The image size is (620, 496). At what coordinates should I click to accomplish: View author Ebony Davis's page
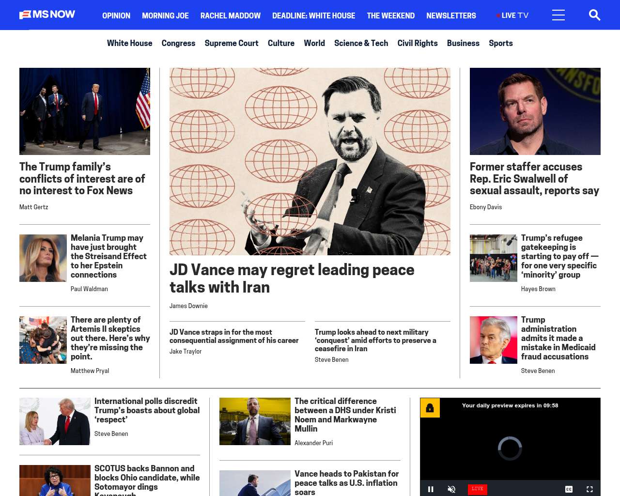point(486,207)
